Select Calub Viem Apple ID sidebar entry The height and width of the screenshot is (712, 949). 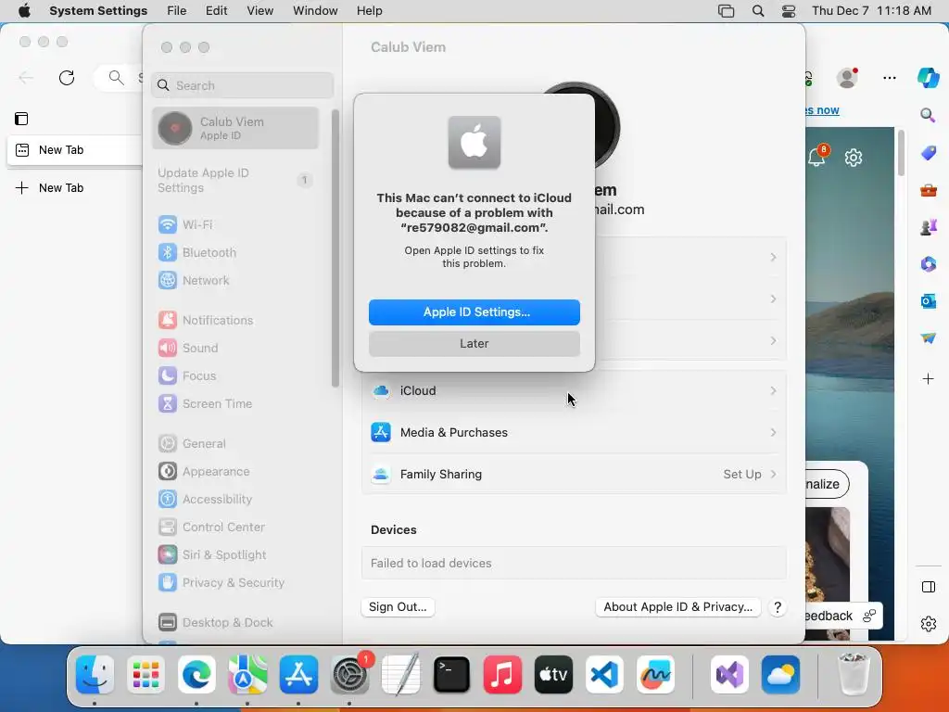click(x=234, y=128)
